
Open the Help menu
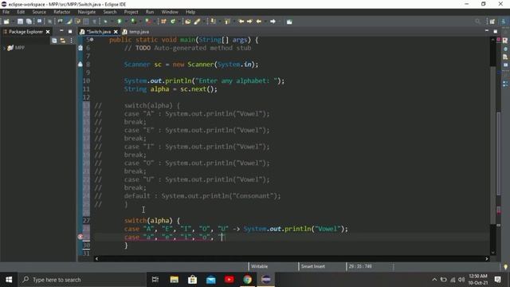(x=190, y=12)
